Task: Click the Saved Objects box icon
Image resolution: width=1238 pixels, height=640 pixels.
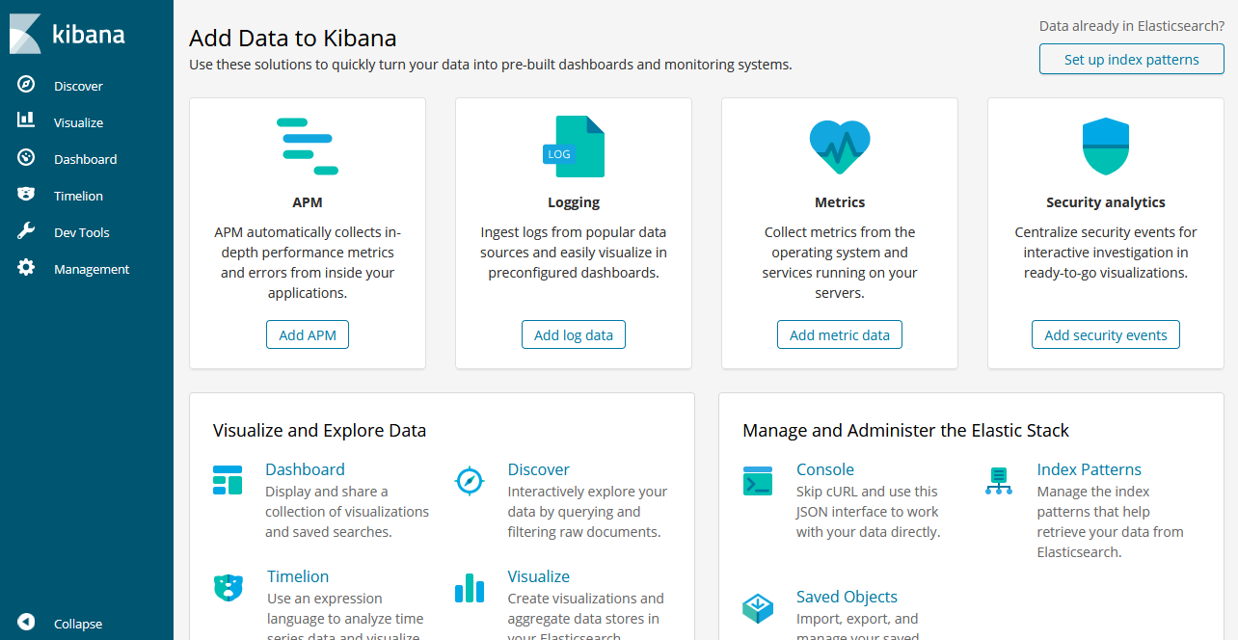Action: [x=758, y=608]
